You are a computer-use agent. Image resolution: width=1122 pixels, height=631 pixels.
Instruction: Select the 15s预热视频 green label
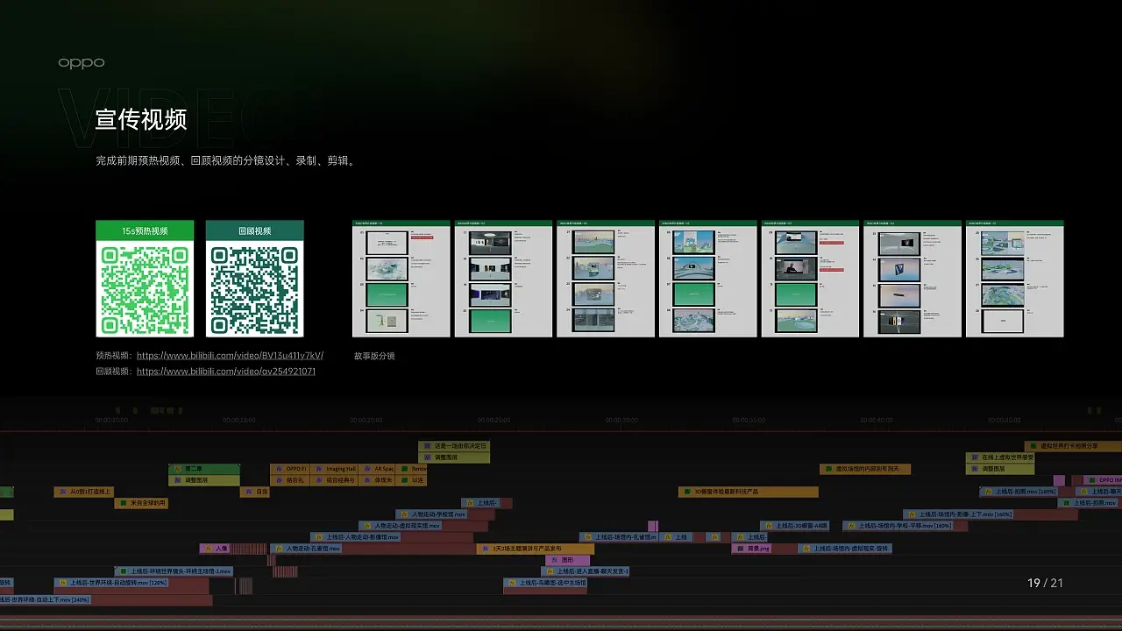145,231
